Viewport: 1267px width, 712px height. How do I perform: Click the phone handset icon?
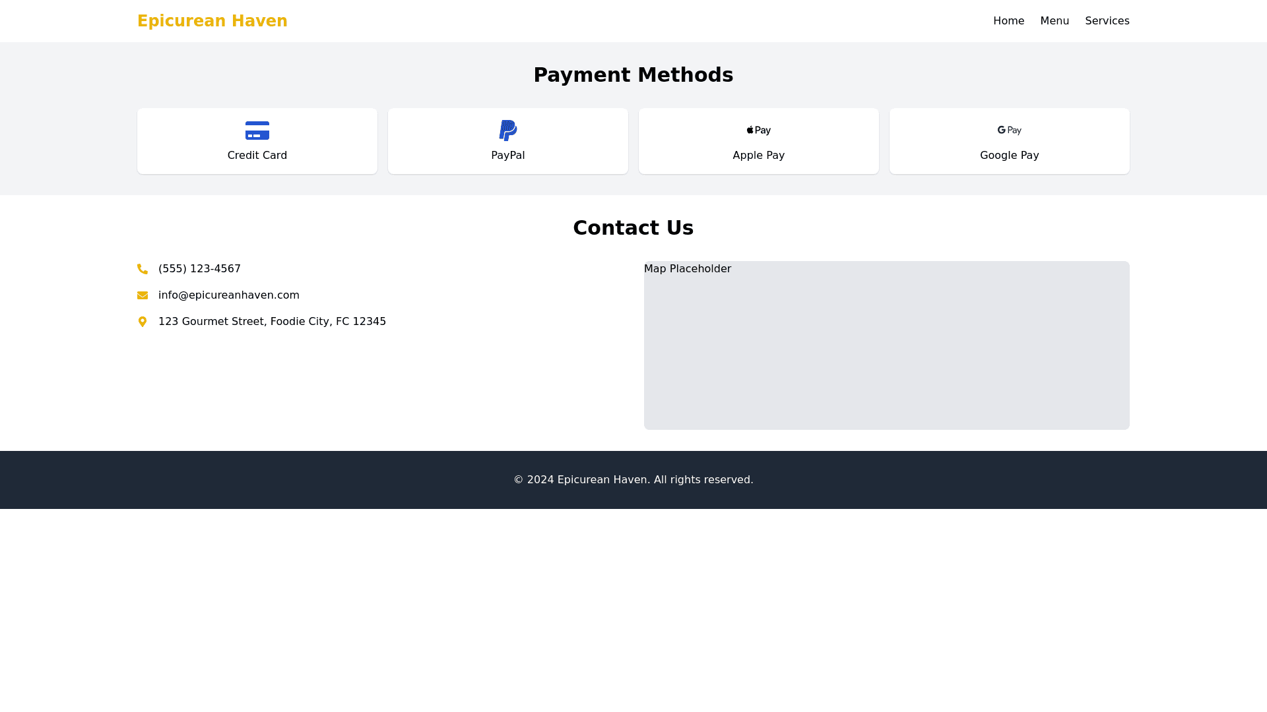click(x=143, y=269)
